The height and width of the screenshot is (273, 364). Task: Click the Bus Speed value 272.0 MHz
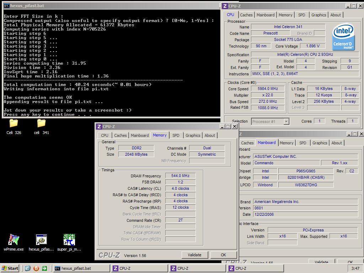tap(268, 101)
